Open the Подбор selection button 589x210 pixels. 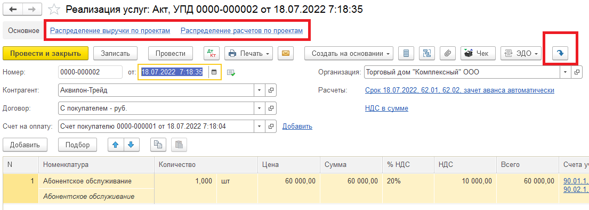(x=78, y=145)
